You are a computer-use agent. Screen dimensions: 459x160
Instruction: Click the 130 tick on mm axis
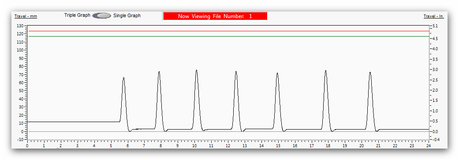click(x=20, y=26)
